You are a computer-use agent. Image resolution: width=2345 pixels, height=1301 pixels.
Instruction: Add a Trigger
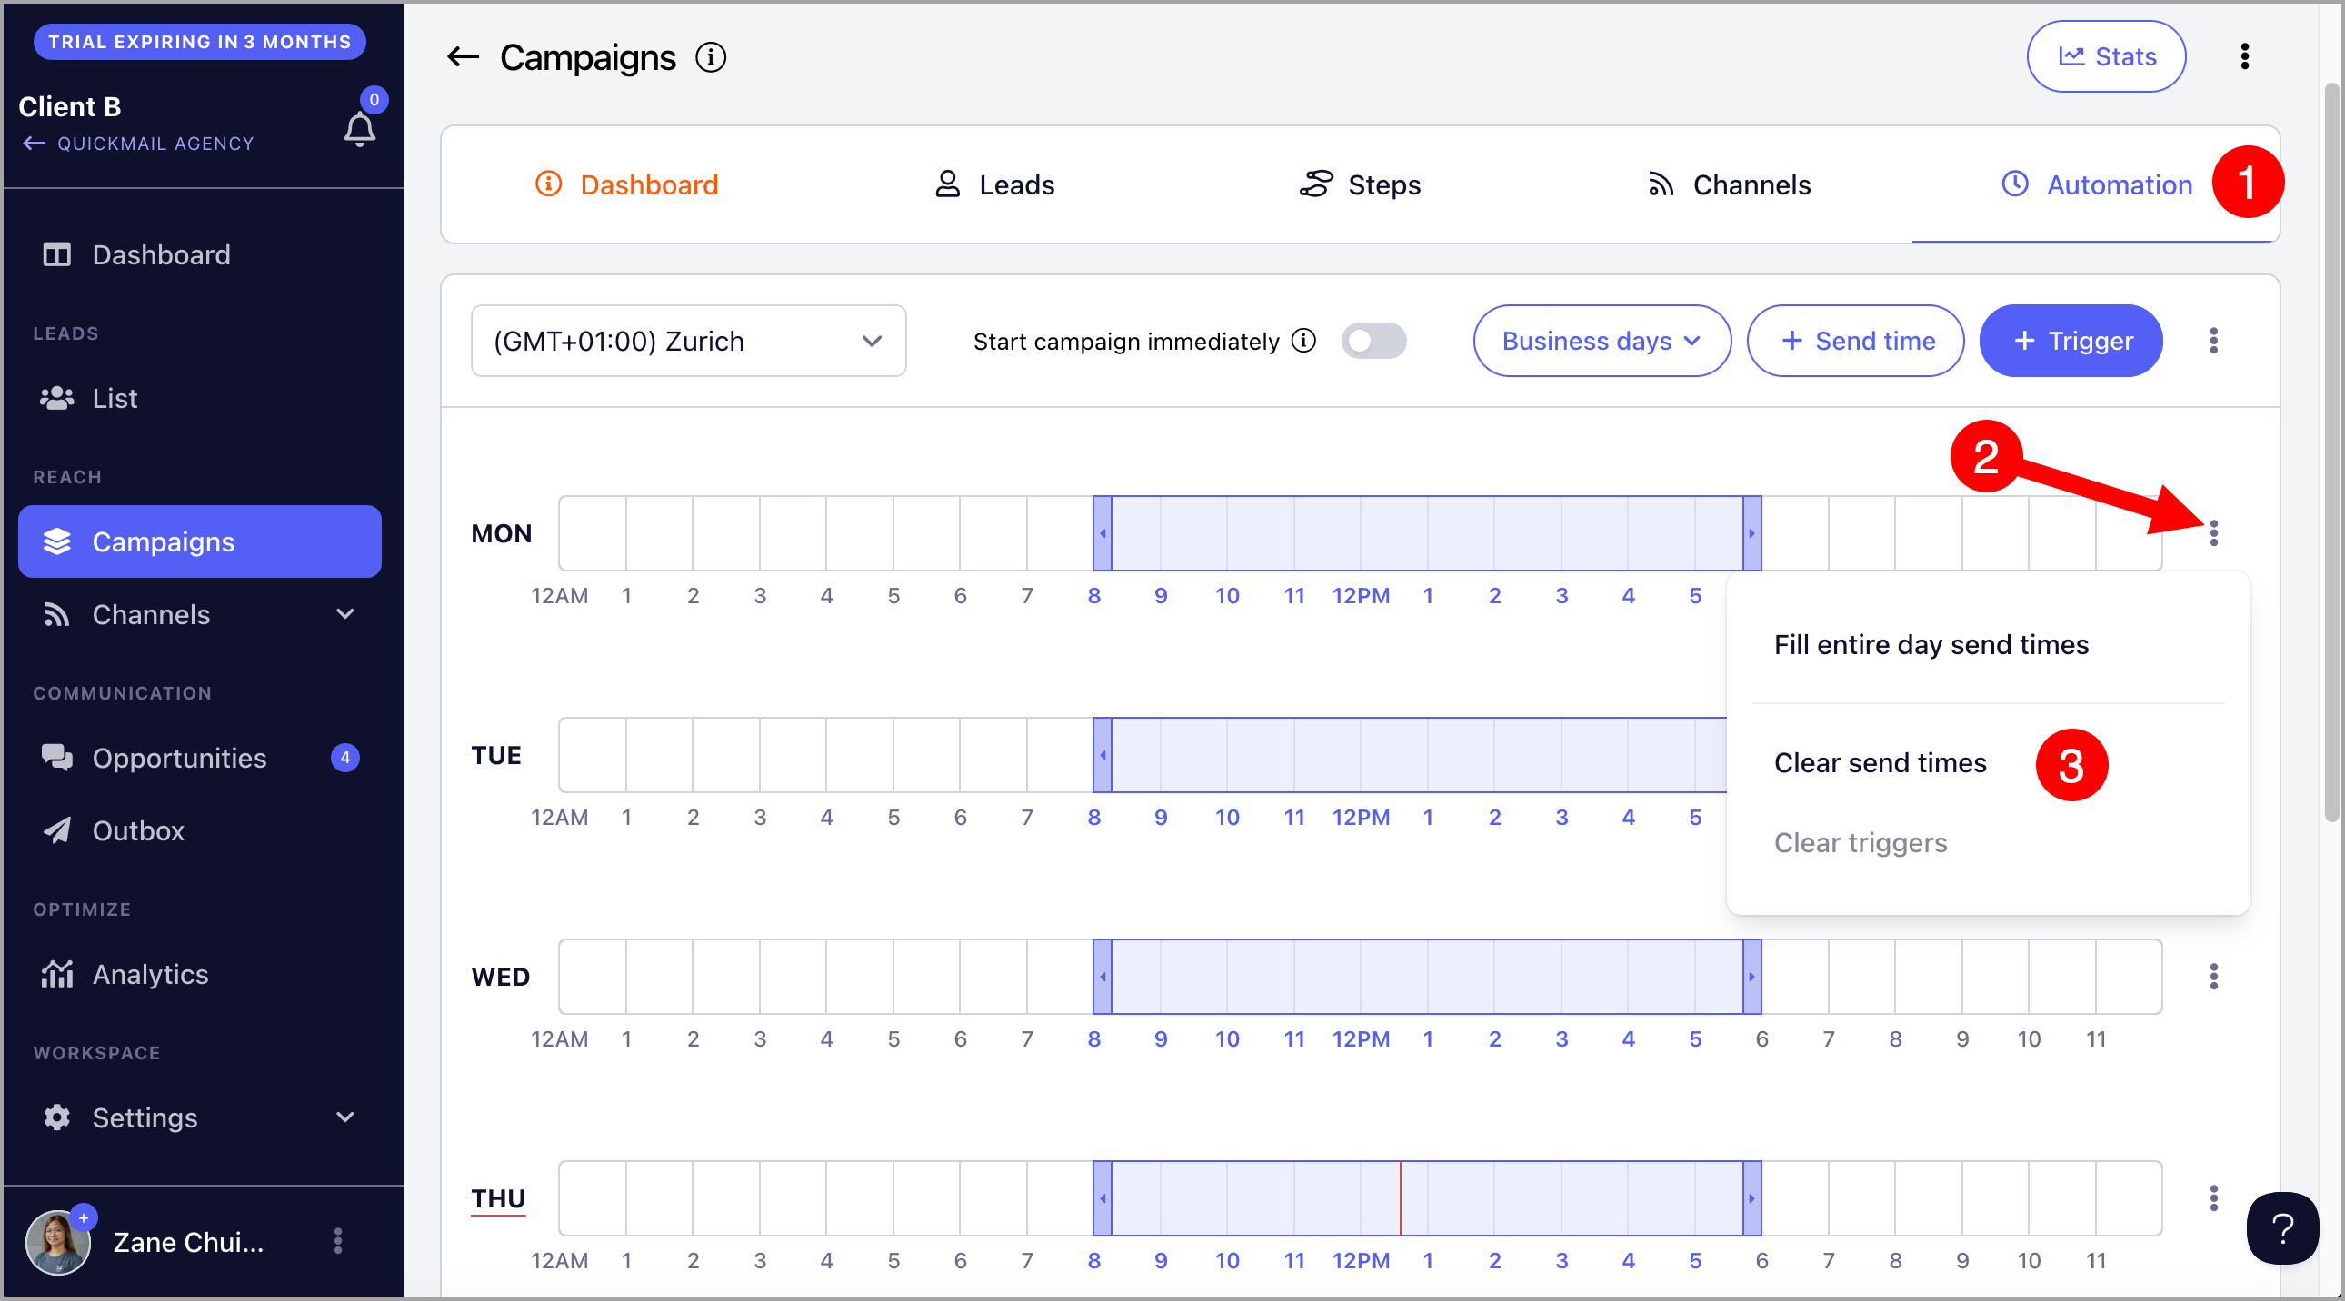coord(2071,342)
